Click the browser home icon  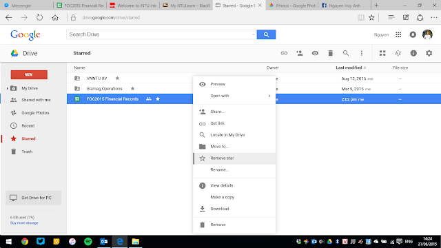coord(55,17)
